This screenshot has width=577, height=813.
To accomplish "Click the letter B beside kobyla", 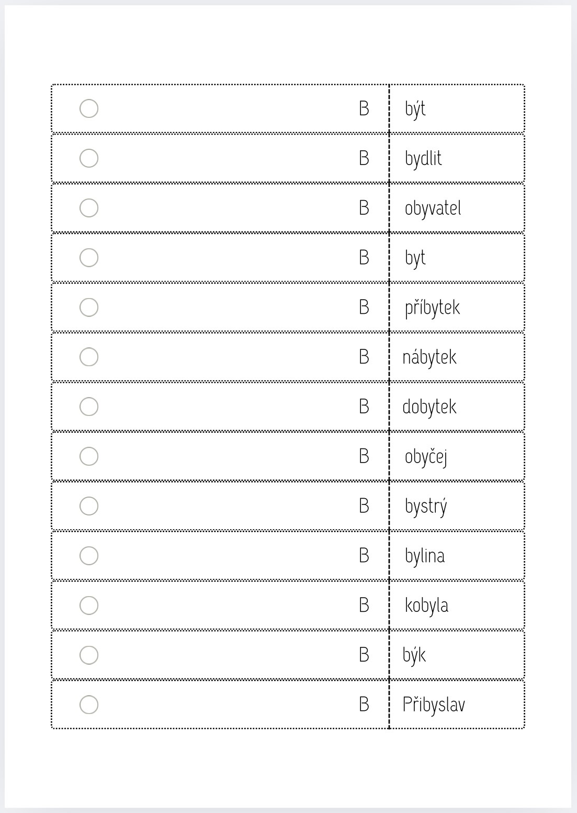I will (x=364, y=606).
